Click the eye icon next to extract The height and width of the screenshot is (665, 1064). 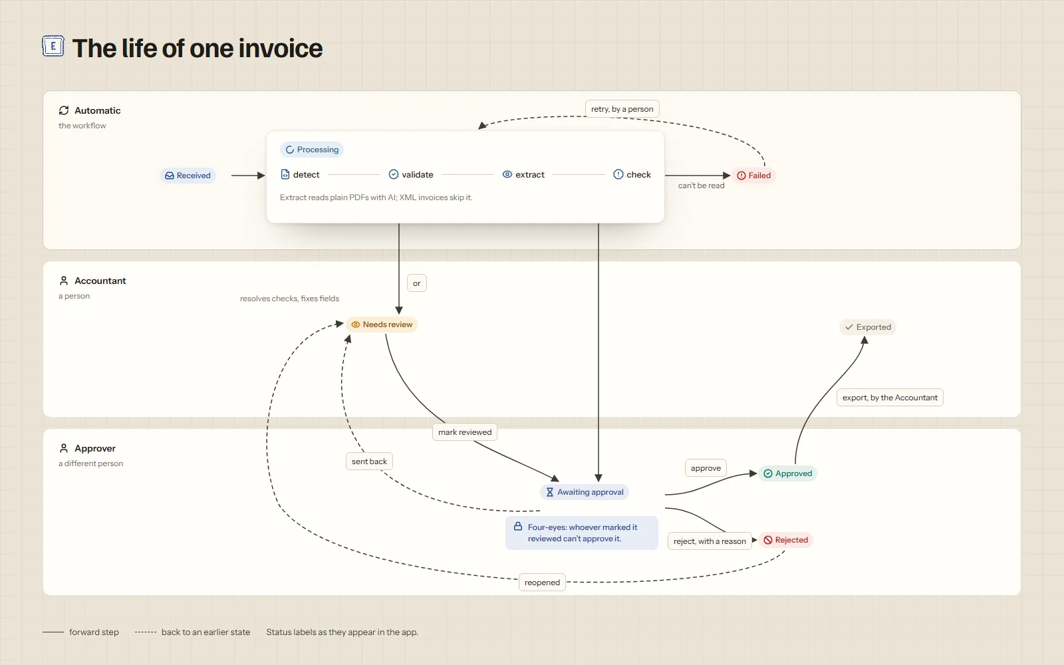pyautogui.click(x=507, y=174)
